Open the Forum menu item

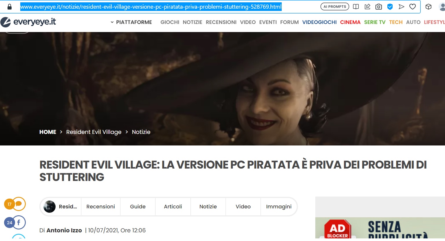[x=290, y=22]
